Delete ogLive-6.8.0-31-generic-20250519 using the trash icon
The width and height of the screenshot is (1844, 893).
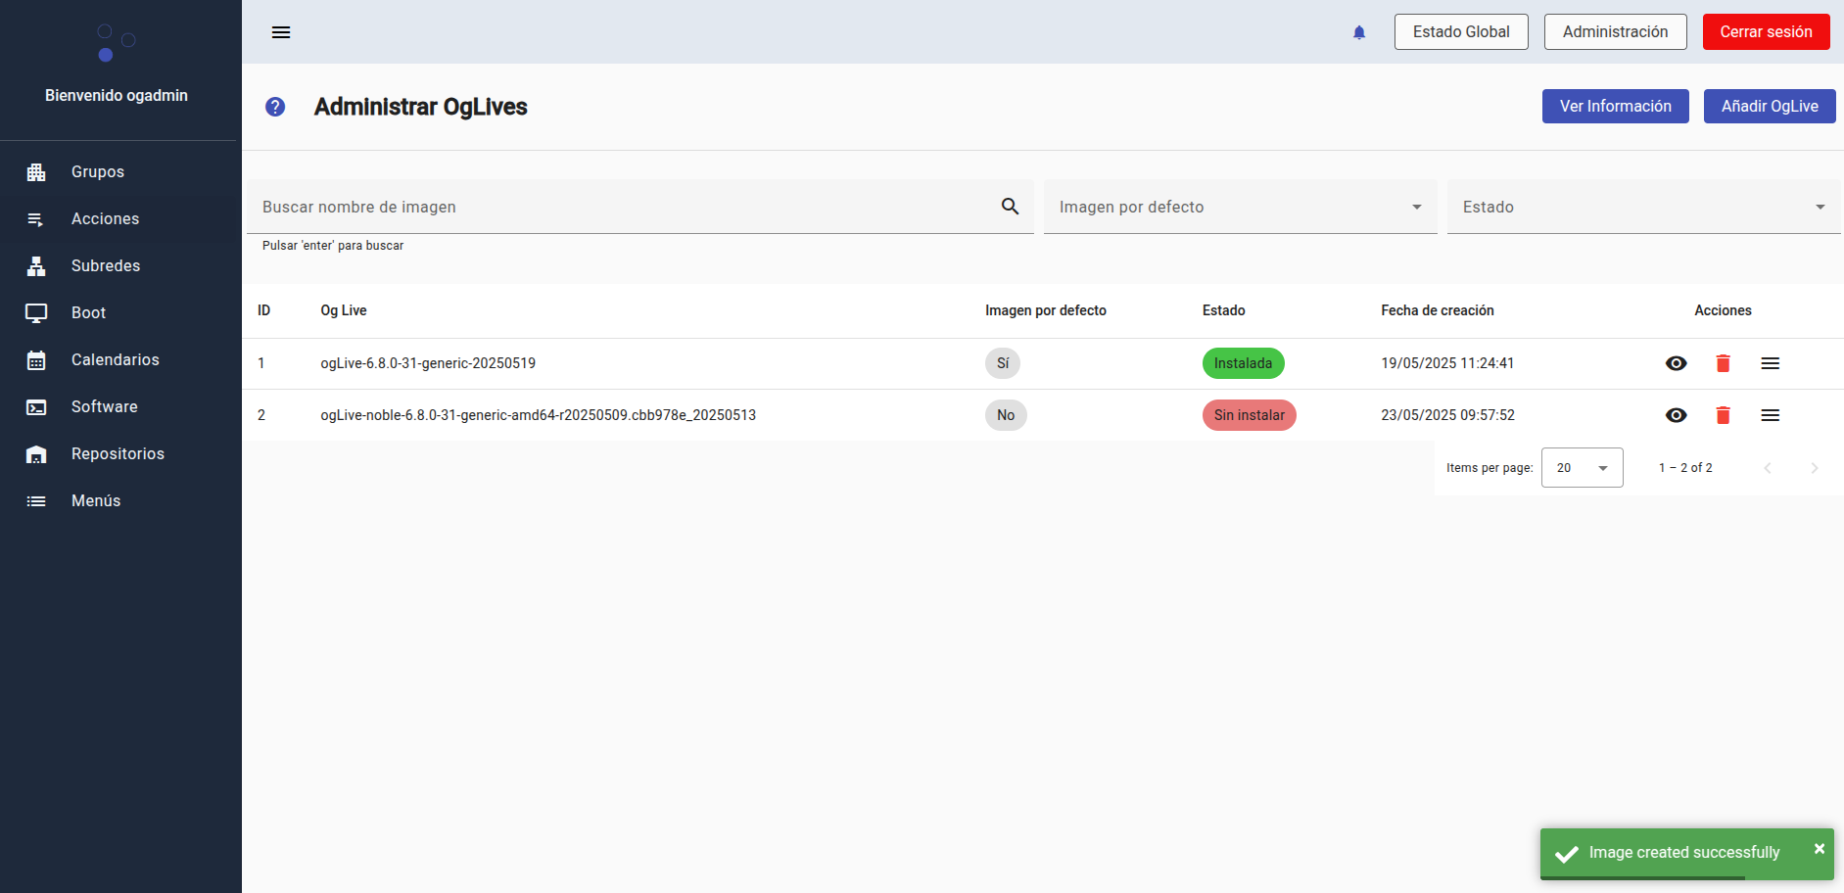(x=1723, y=363)
